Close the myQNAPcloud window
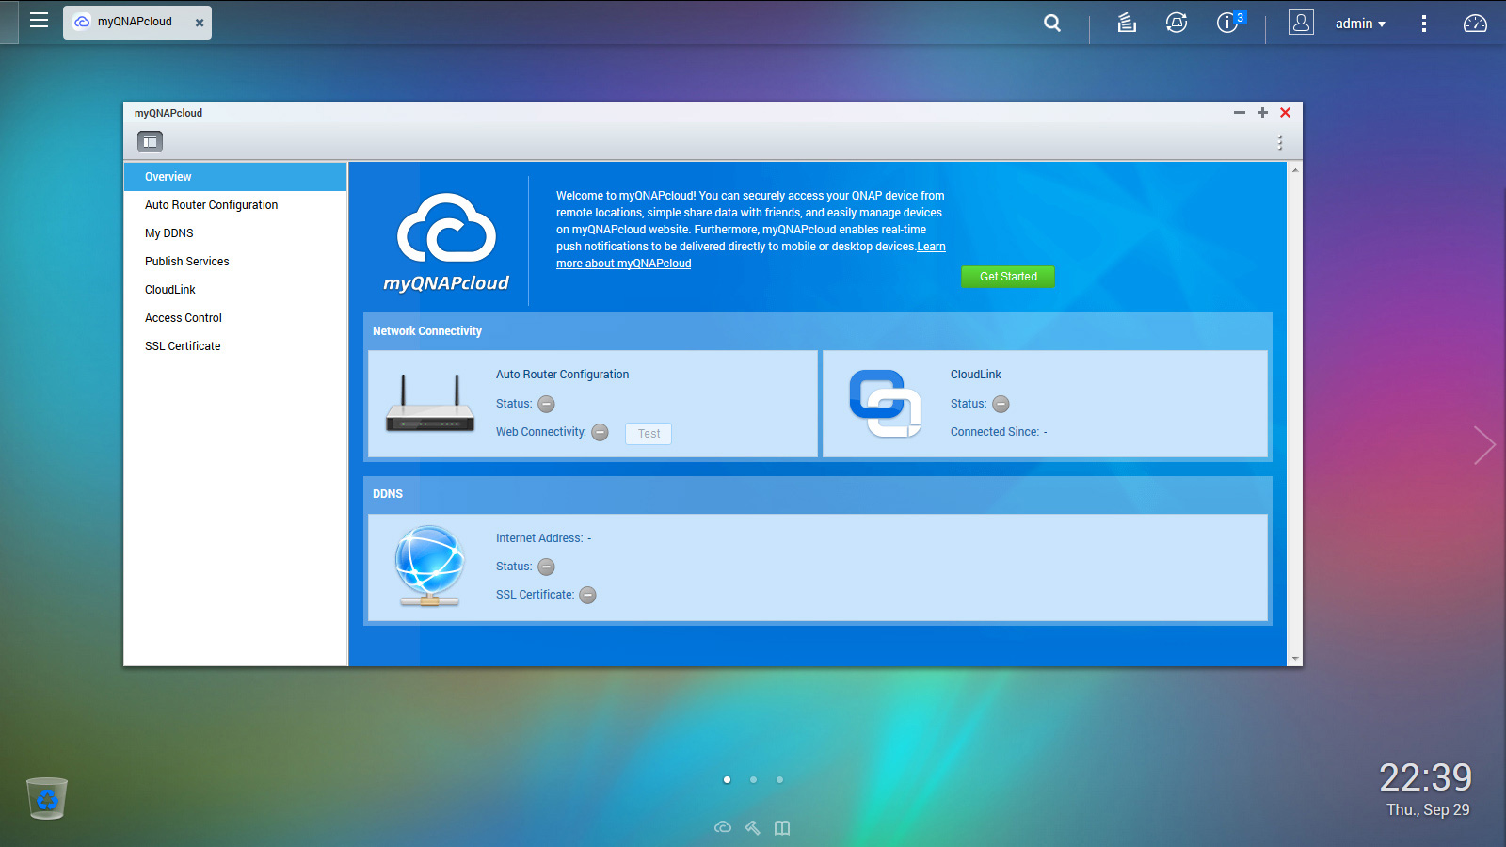This screenshot has height=847, width=1506. [1285, 113]
